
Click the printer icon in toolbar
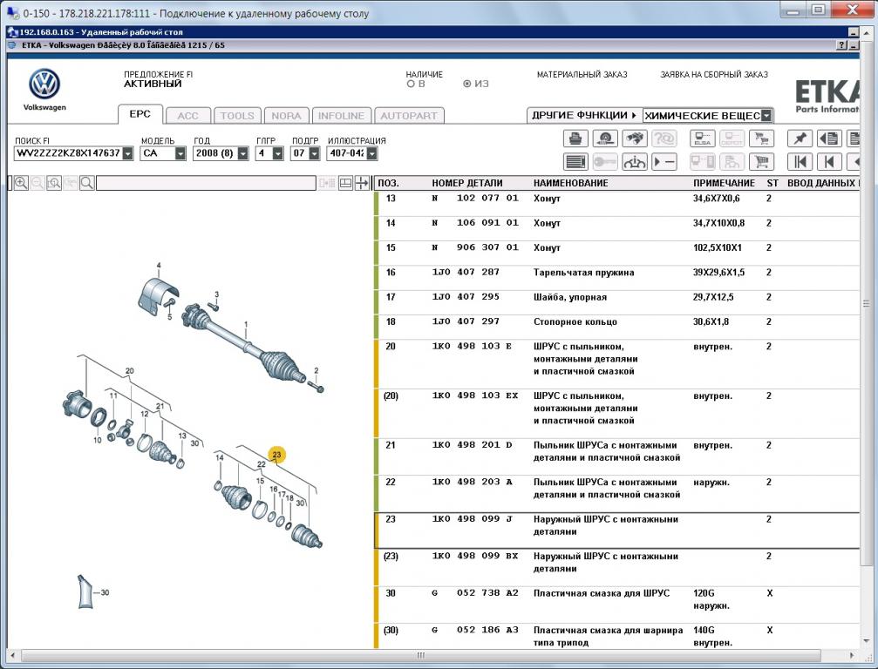click(575, 139)
